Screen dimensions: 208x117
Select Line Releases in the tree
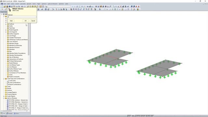click(13, 67)
